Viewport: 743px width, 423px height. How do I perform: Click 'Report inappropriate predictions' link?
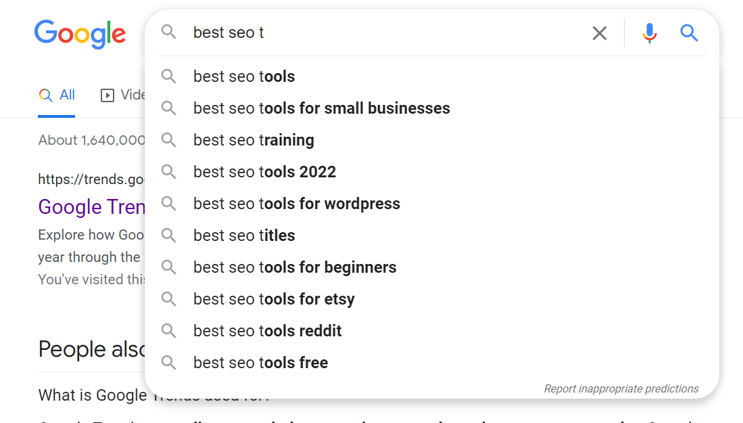621,388
